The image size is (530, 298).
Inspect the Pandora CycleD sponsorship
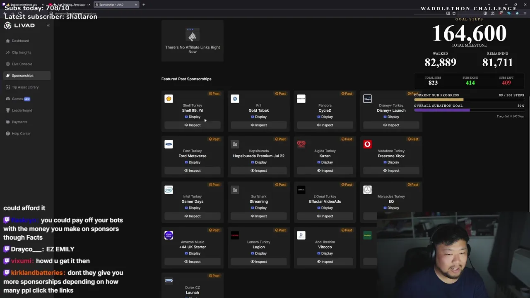pyautogui.click(x=325, y=125)
